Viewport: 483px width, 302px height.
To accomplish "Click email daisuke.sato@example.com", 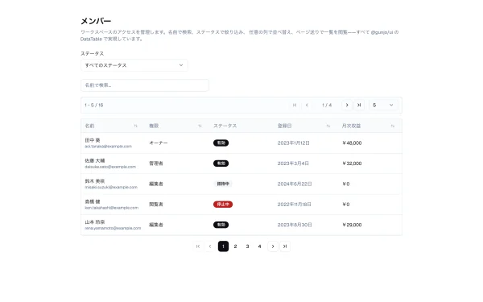I will click(110, 167).
